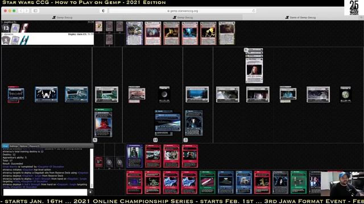Click your purple-bordered objective card in side row
Image resolution: width=364 pixels, height=204 pixels.
pyautogui.click(x=134, y=156)
